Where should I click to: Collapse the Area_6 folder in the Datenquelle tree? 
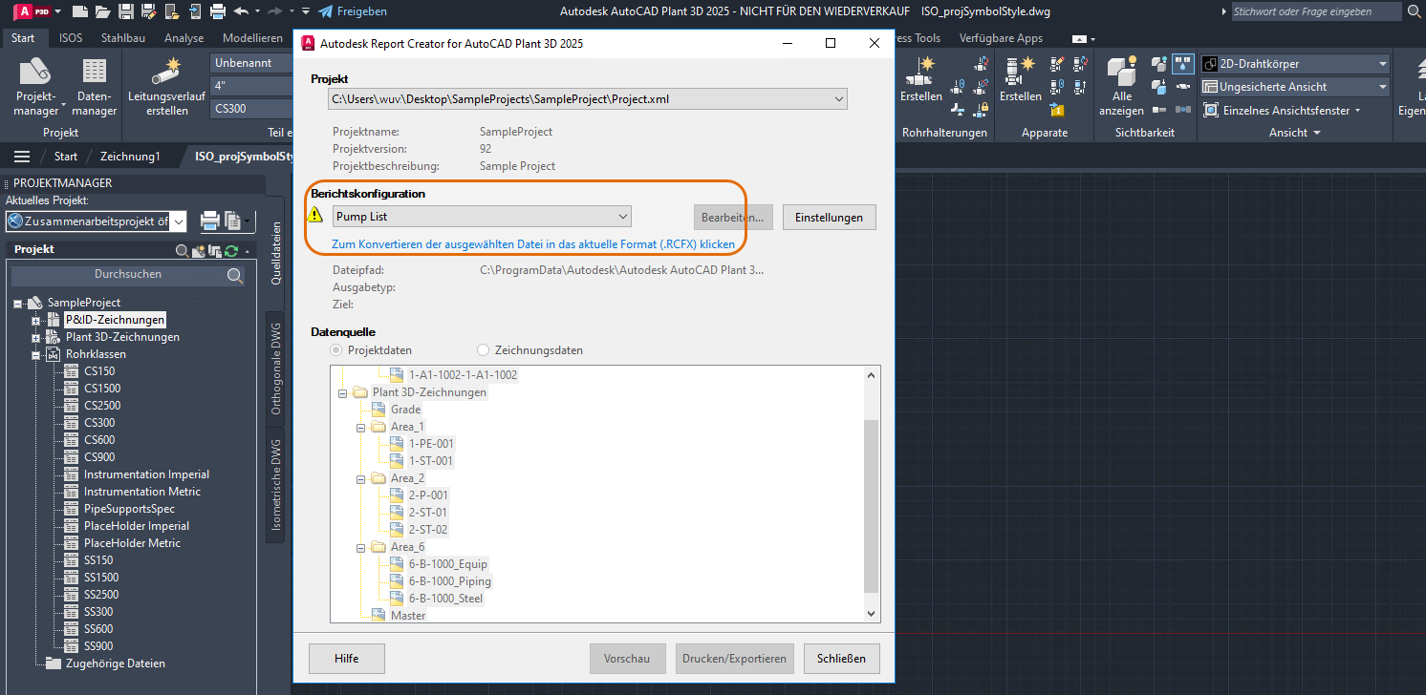pyautogui.click(x=361, y=547)
